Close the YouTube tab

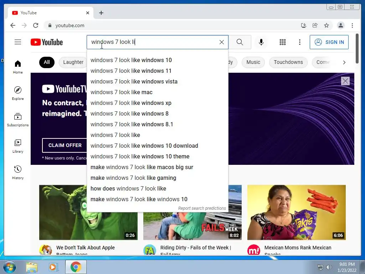(88, 13)
